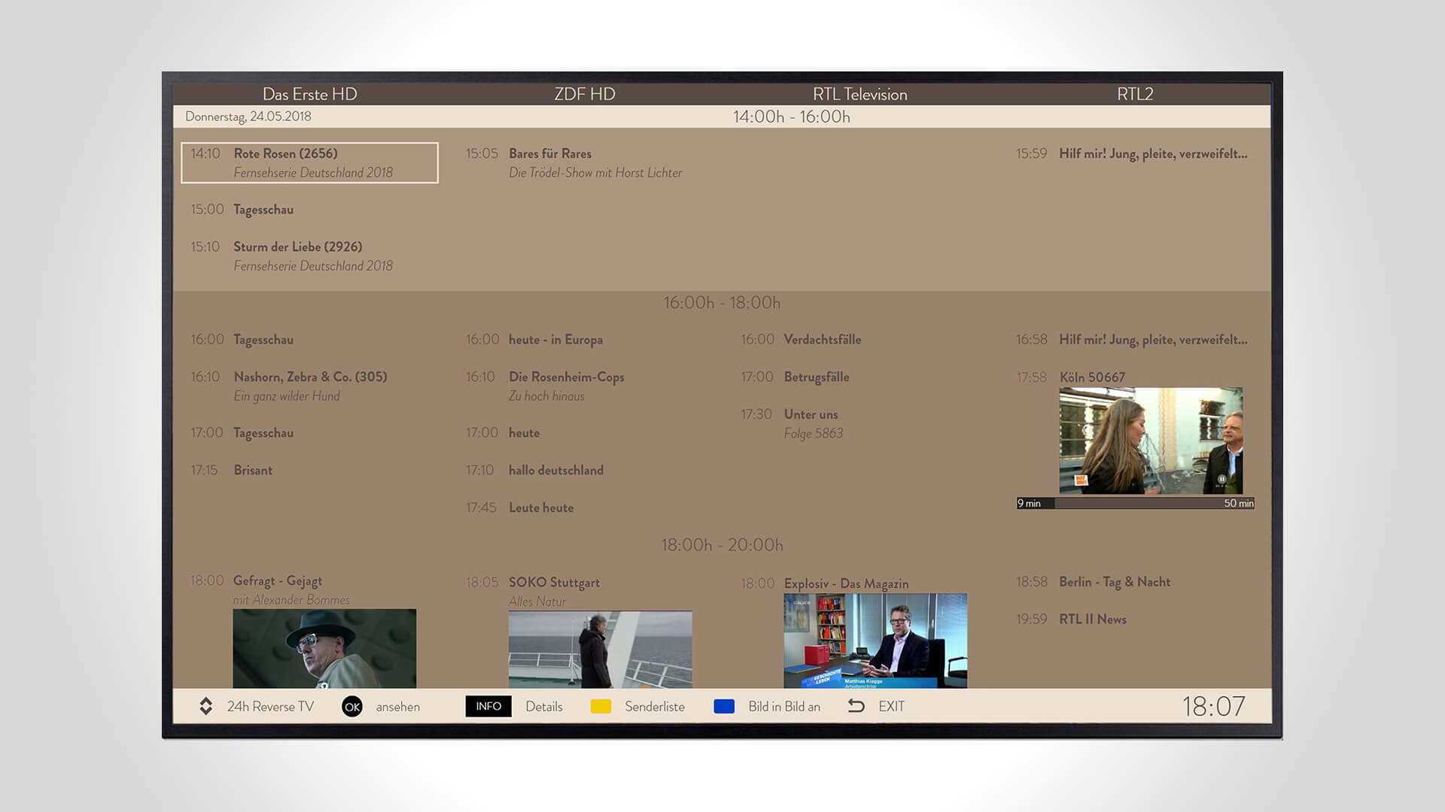Open the Explosiv - Das Magazin video thumbnail

click(875, 640)
